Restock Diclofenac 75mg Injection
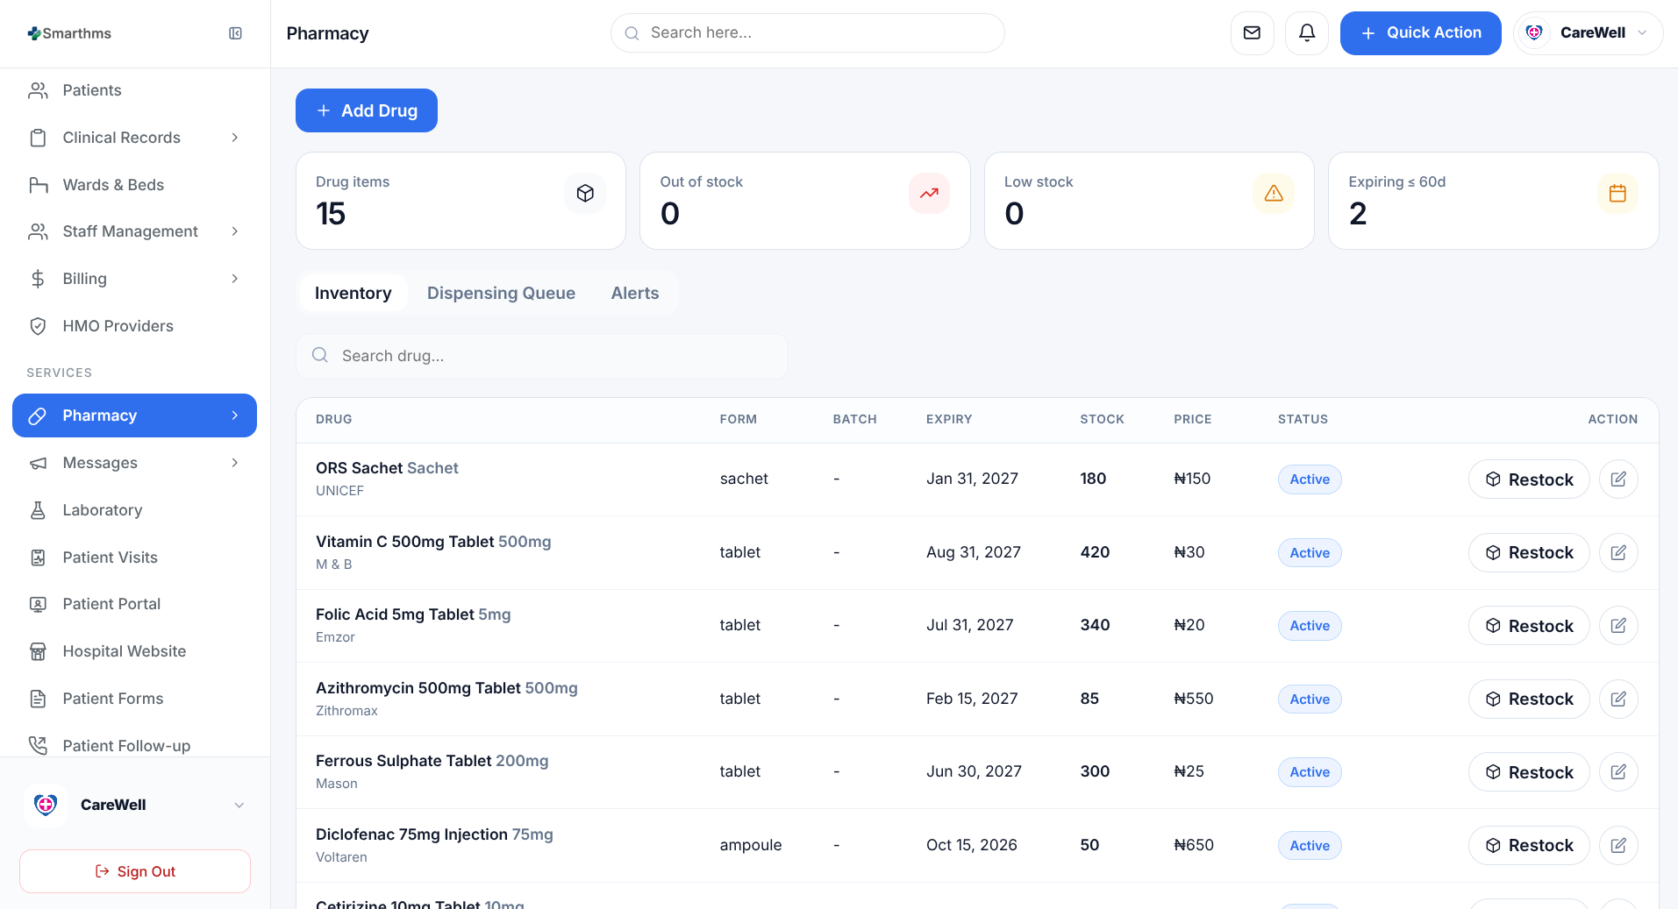The image size is (1678, 909). pos(1529,846)
